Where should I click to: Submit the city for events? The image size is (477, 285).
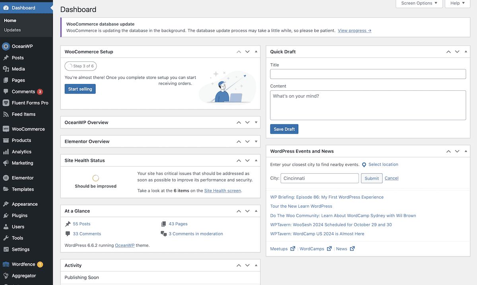372,178
